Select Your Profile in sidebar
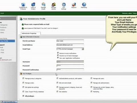The width and height of the screenshot is (137, 103). pos(7,41)
